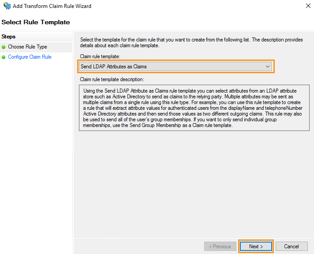The height and width of the screenshot is (254, 314).
Task: Click the 'Claim rule template:' label
Action: pyautogui.click(x=100, y=56)
